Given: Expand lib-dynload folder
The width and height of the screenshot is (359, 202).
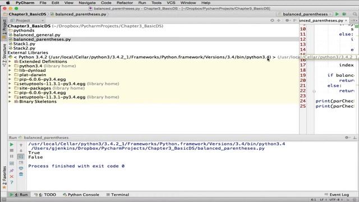Looking at the screenshot, I should click(10, 71).
